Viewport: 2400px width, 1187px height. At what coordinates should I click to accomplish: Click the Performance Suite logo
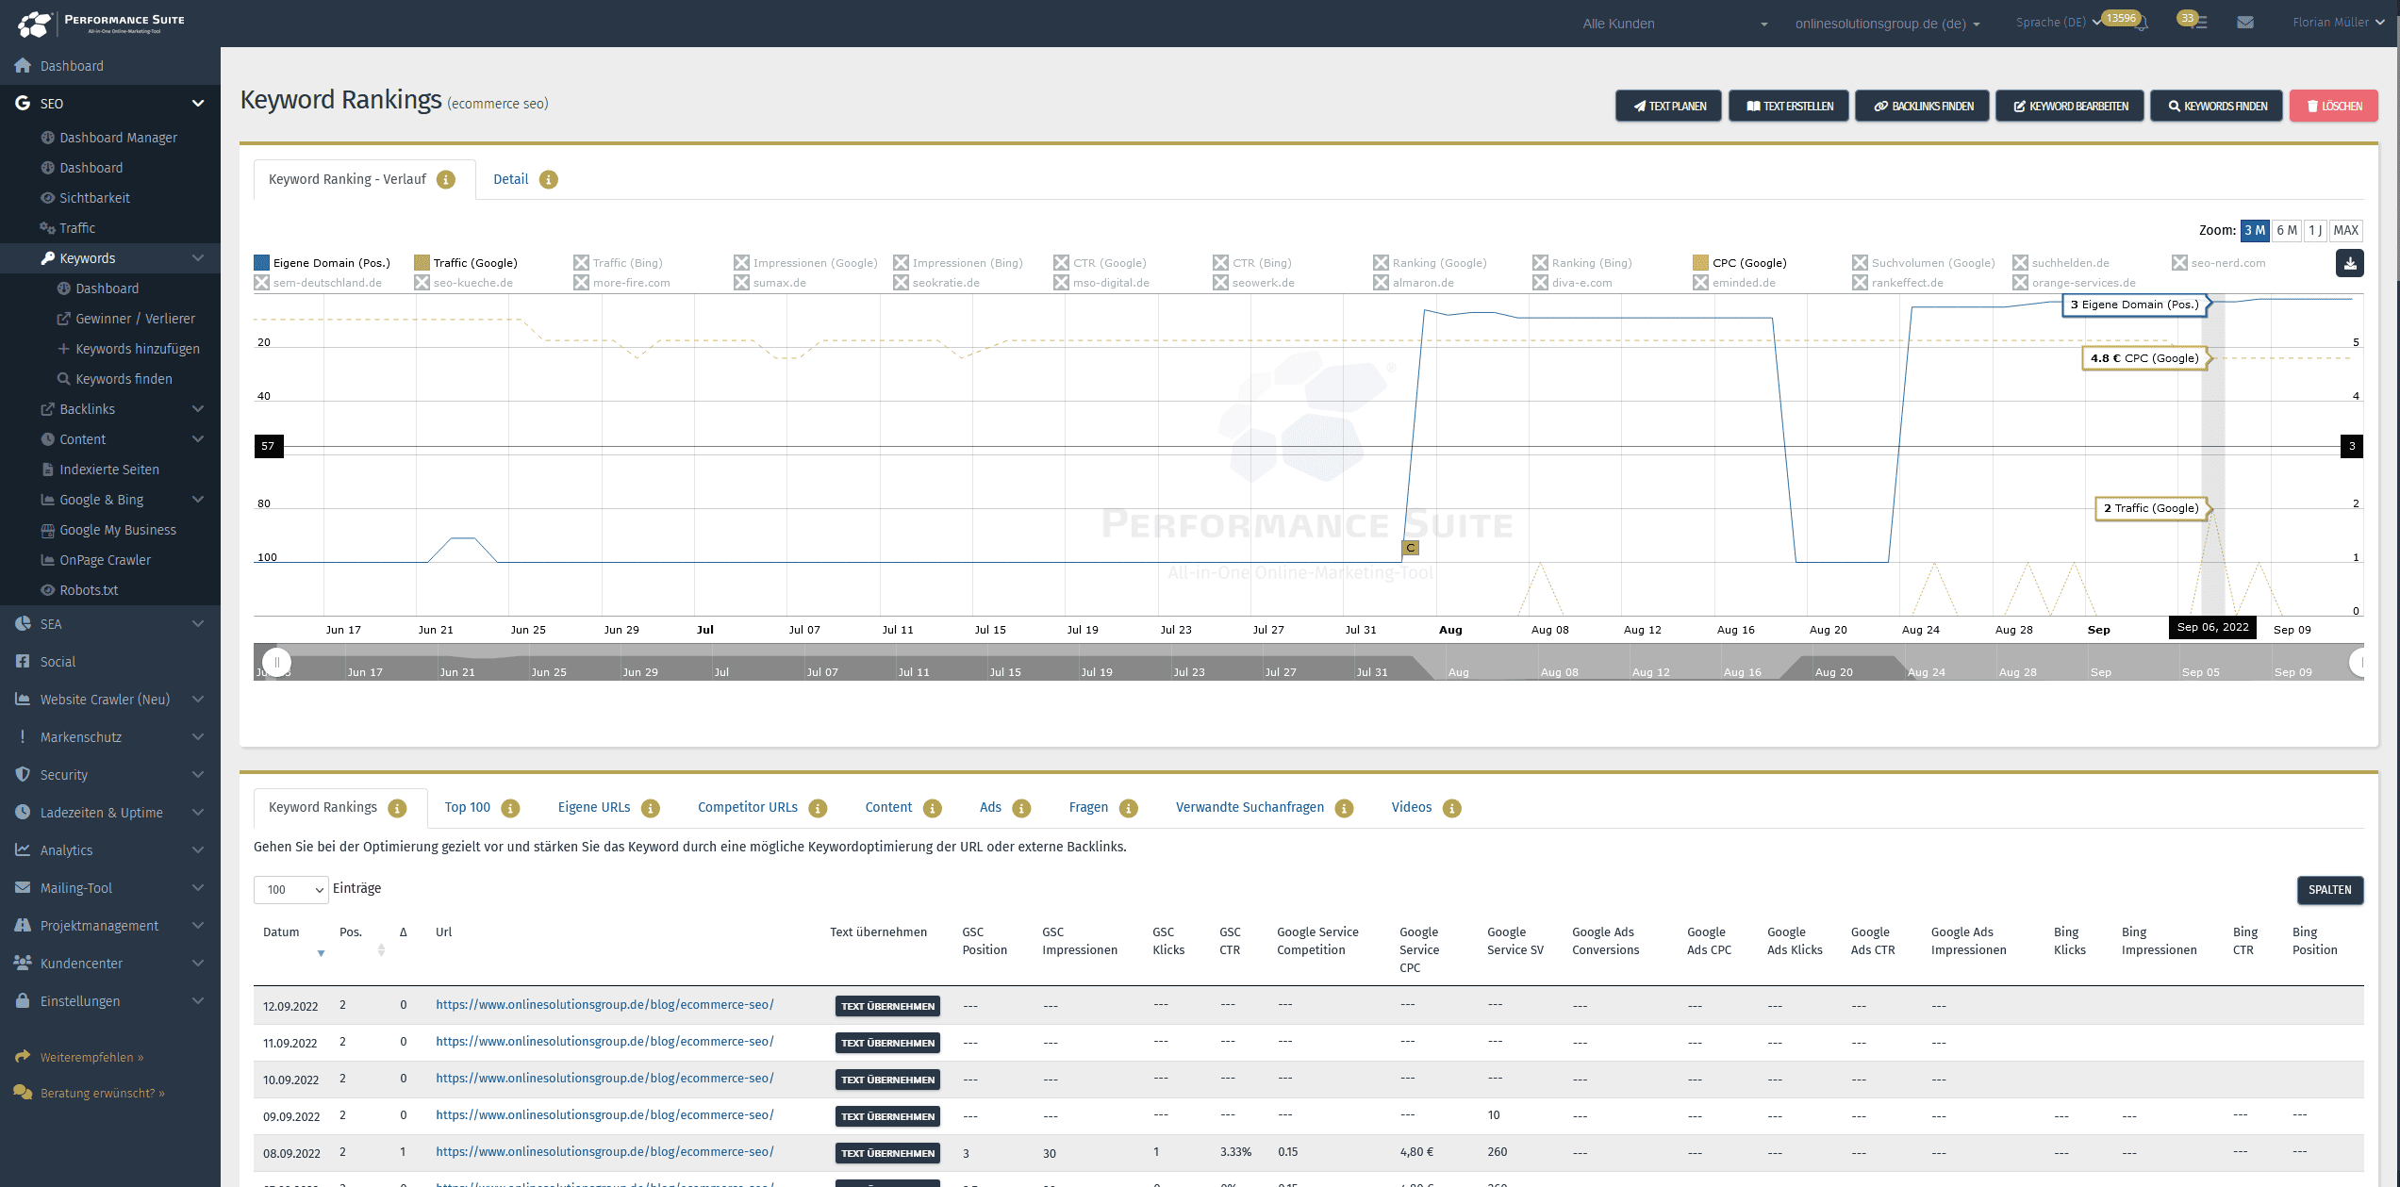click(101, 24)
